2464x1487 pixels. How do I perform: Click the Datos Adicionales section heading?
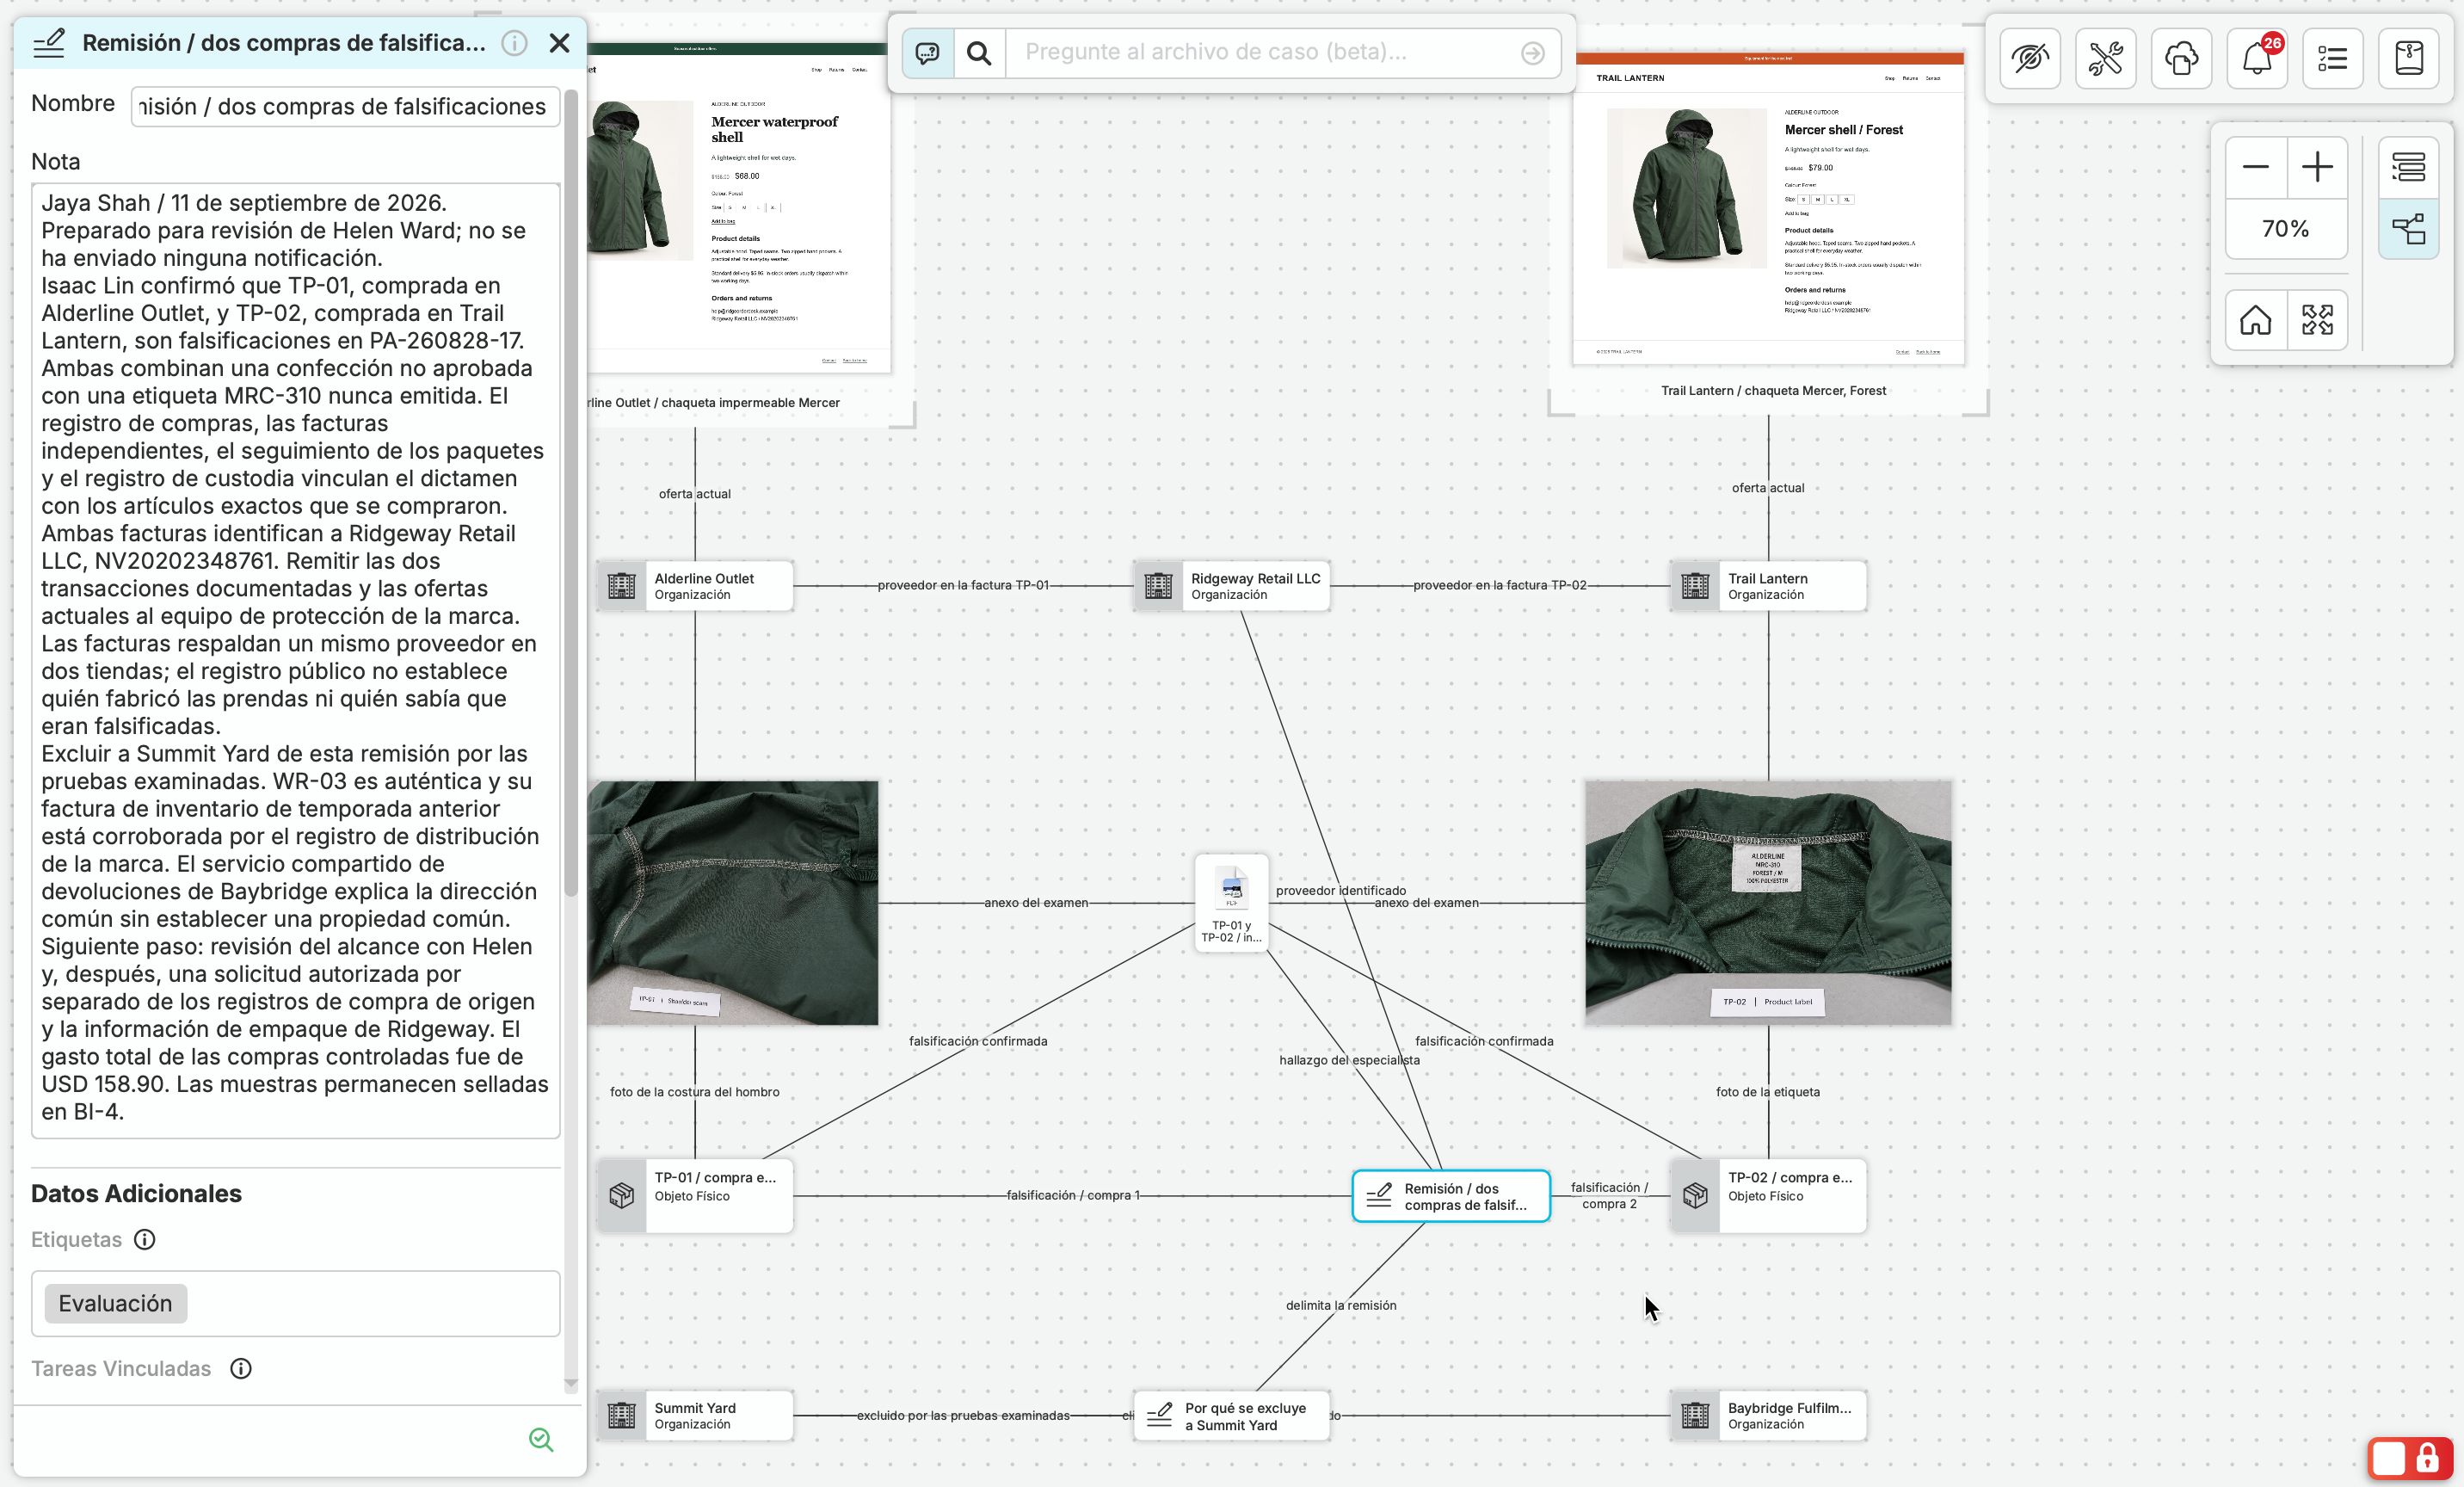coord(136,1193)
